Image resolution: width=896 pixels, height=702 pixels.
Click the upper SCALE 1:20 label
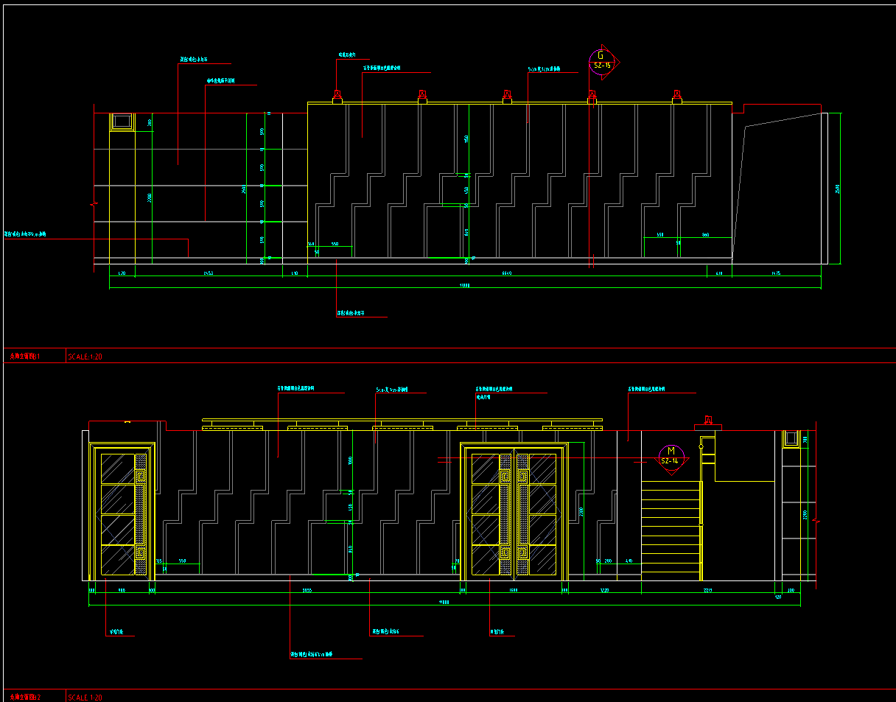85,357
